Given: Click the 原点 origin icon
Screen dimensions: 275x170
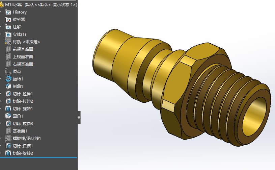Looking at the screenshot, I should (x=8, y=71).
